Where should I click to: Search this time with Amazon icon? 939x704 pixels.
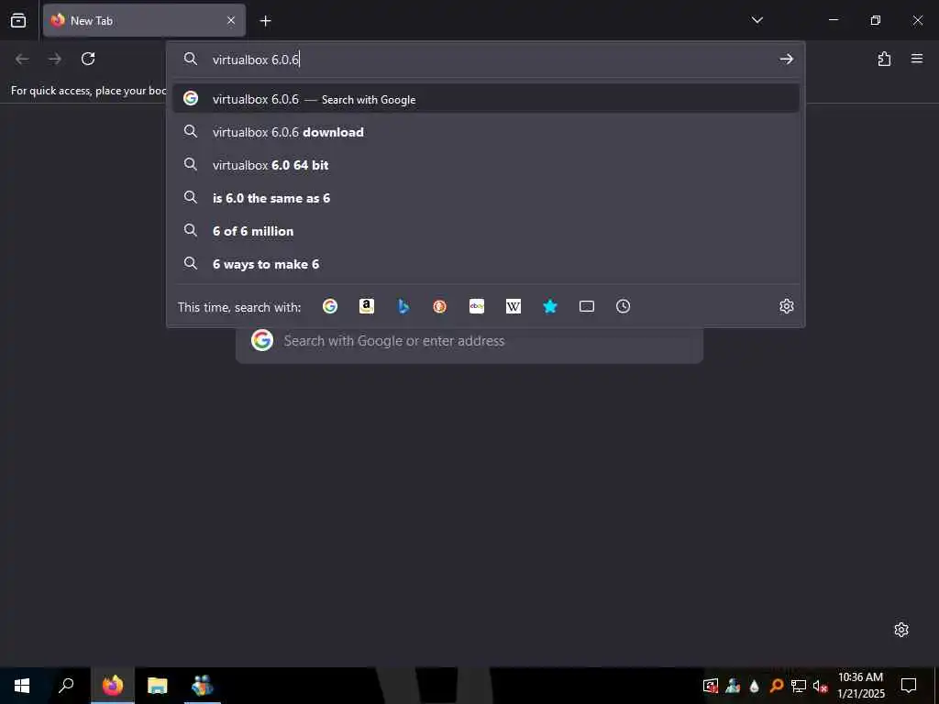click(x=367, y=306)
